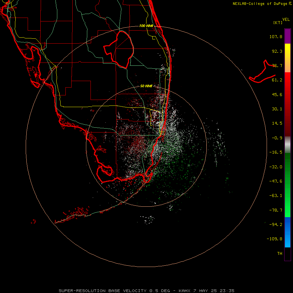This screenshot has width=293, height=293.
Task: Click the -94.2 velocity scale label
Action: pyautogui.click(x=276, y=225)
